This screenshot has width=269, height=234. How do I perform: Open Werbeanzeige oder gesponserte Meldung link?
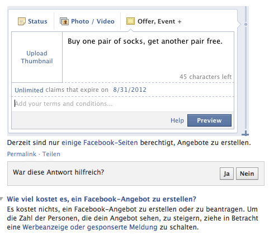[x=90, y=227]
